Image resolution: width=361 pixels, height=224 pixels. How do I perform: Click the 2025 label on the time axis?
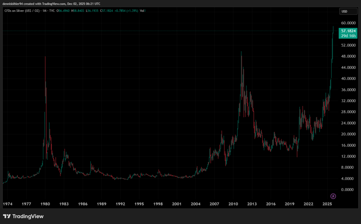coord(328,204)
